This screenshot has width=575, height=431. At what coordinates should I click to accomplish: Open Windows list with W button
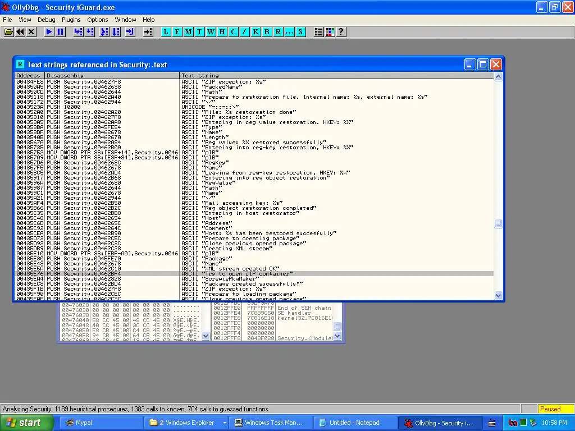point(211,32)
